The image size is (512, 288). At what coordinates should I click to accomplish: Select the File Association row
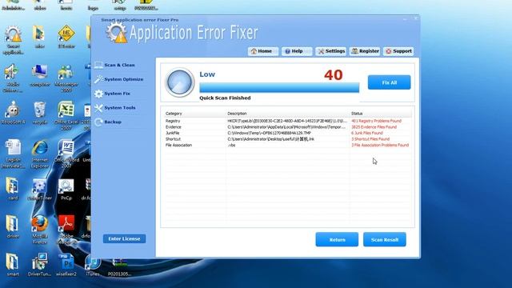click(x=287, y=146)
